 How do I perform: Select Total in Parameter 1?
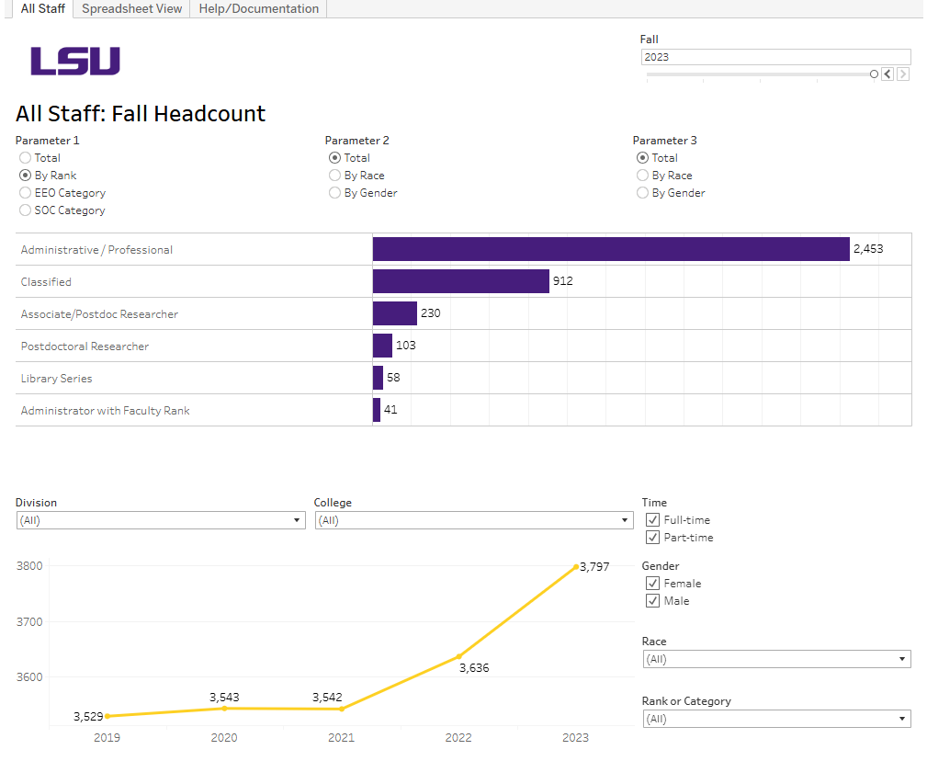coord(25,157)
